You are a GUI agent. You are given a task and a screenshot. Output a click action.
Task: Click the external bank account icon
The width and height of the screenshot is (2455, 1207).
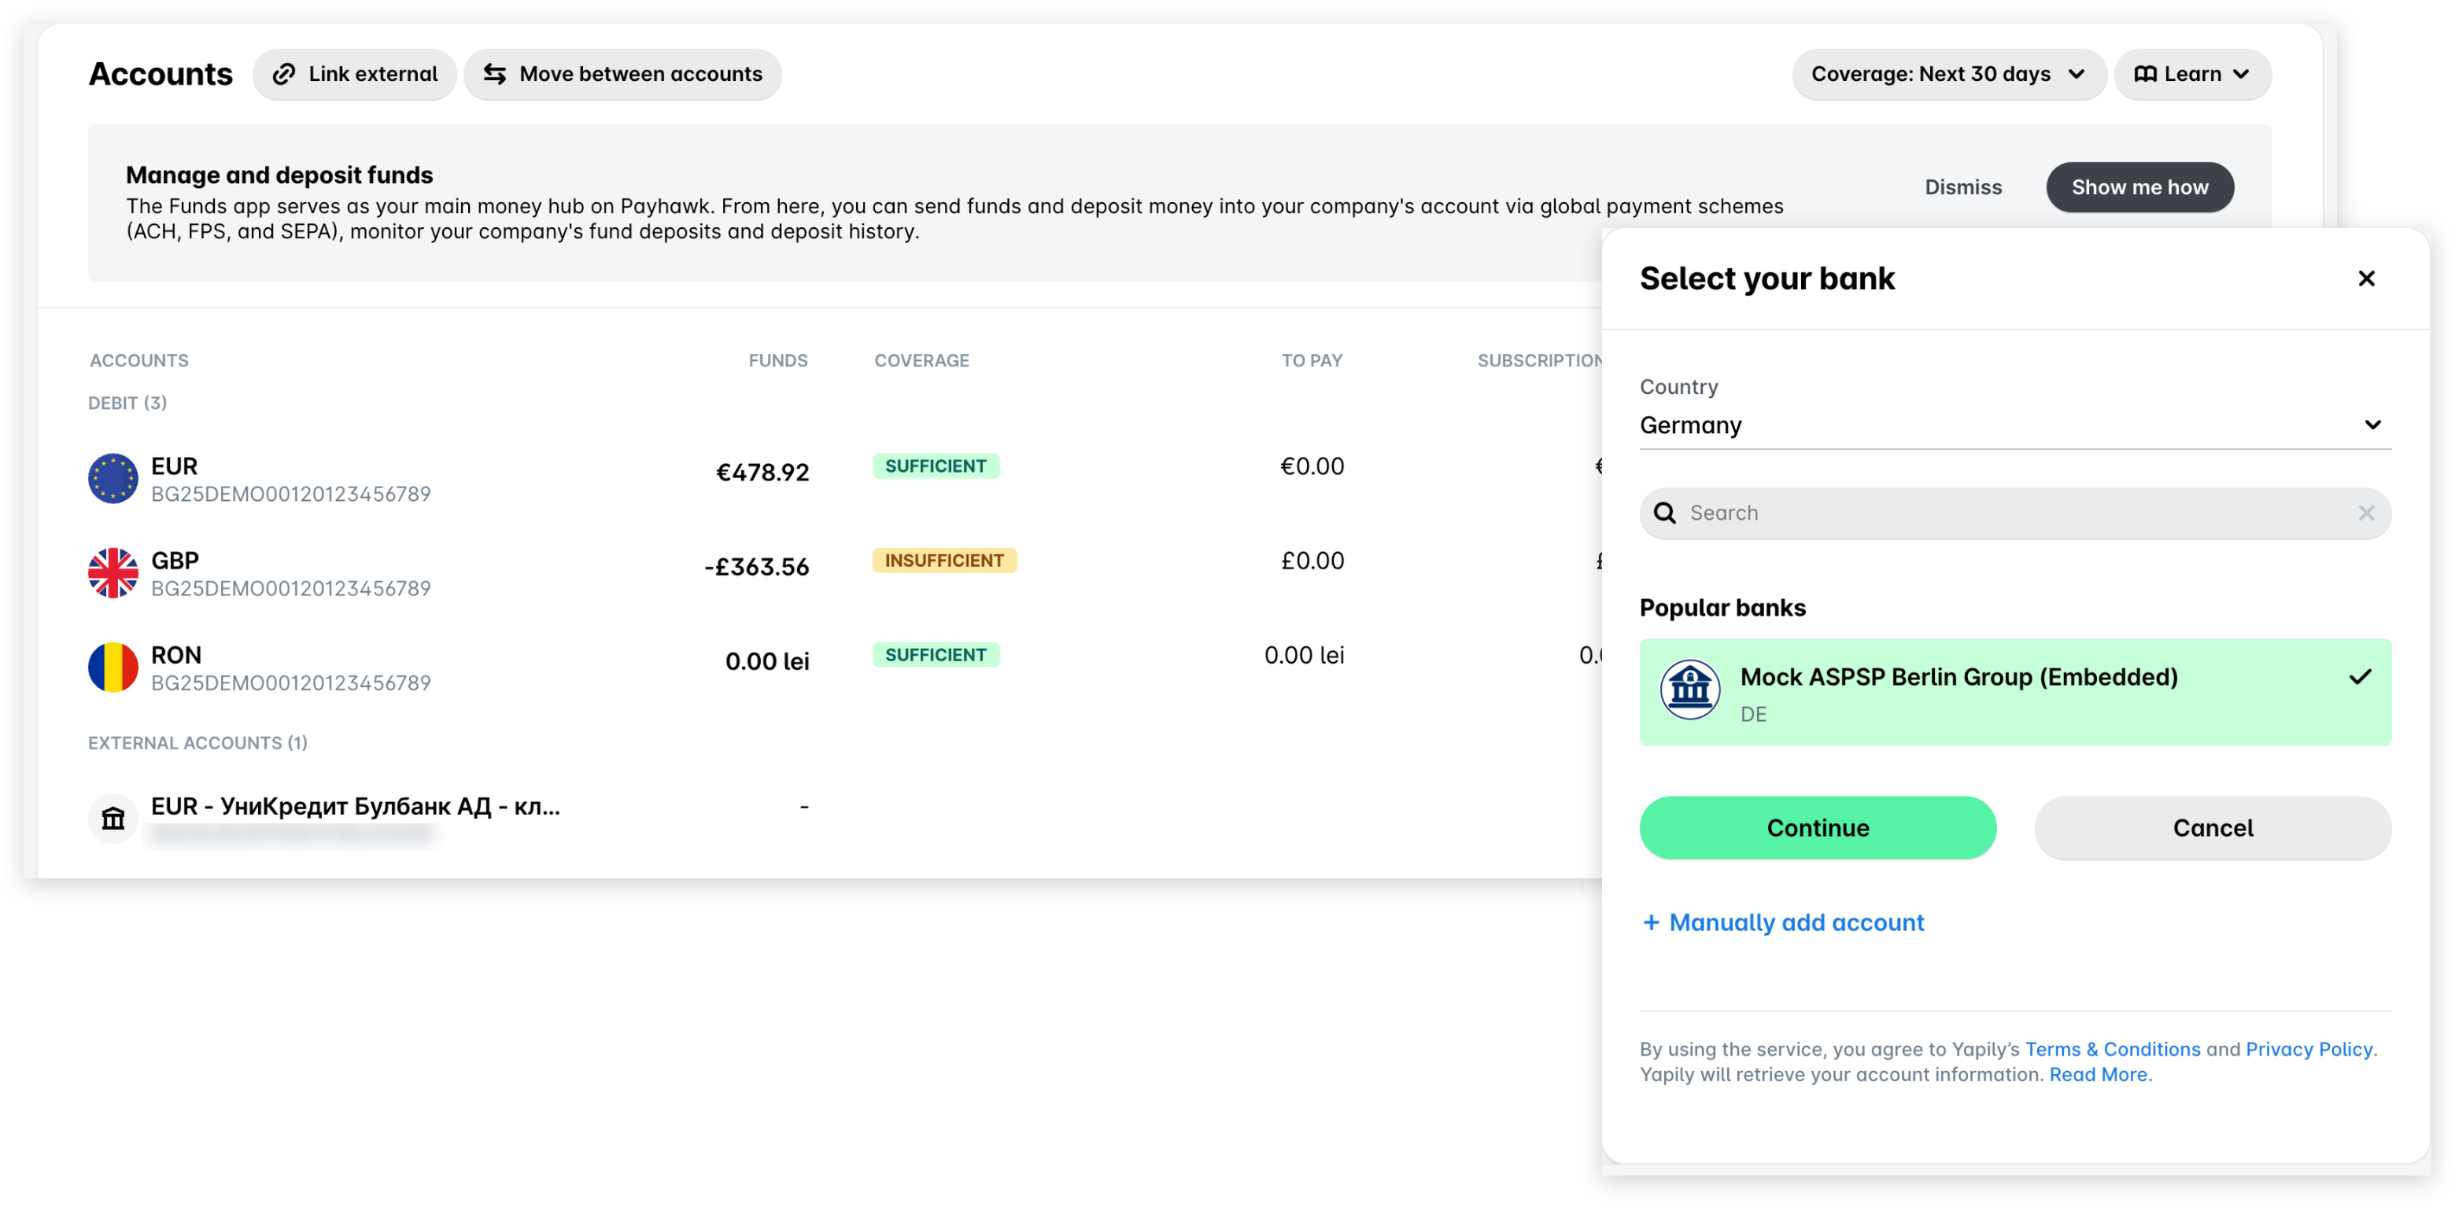113,819
